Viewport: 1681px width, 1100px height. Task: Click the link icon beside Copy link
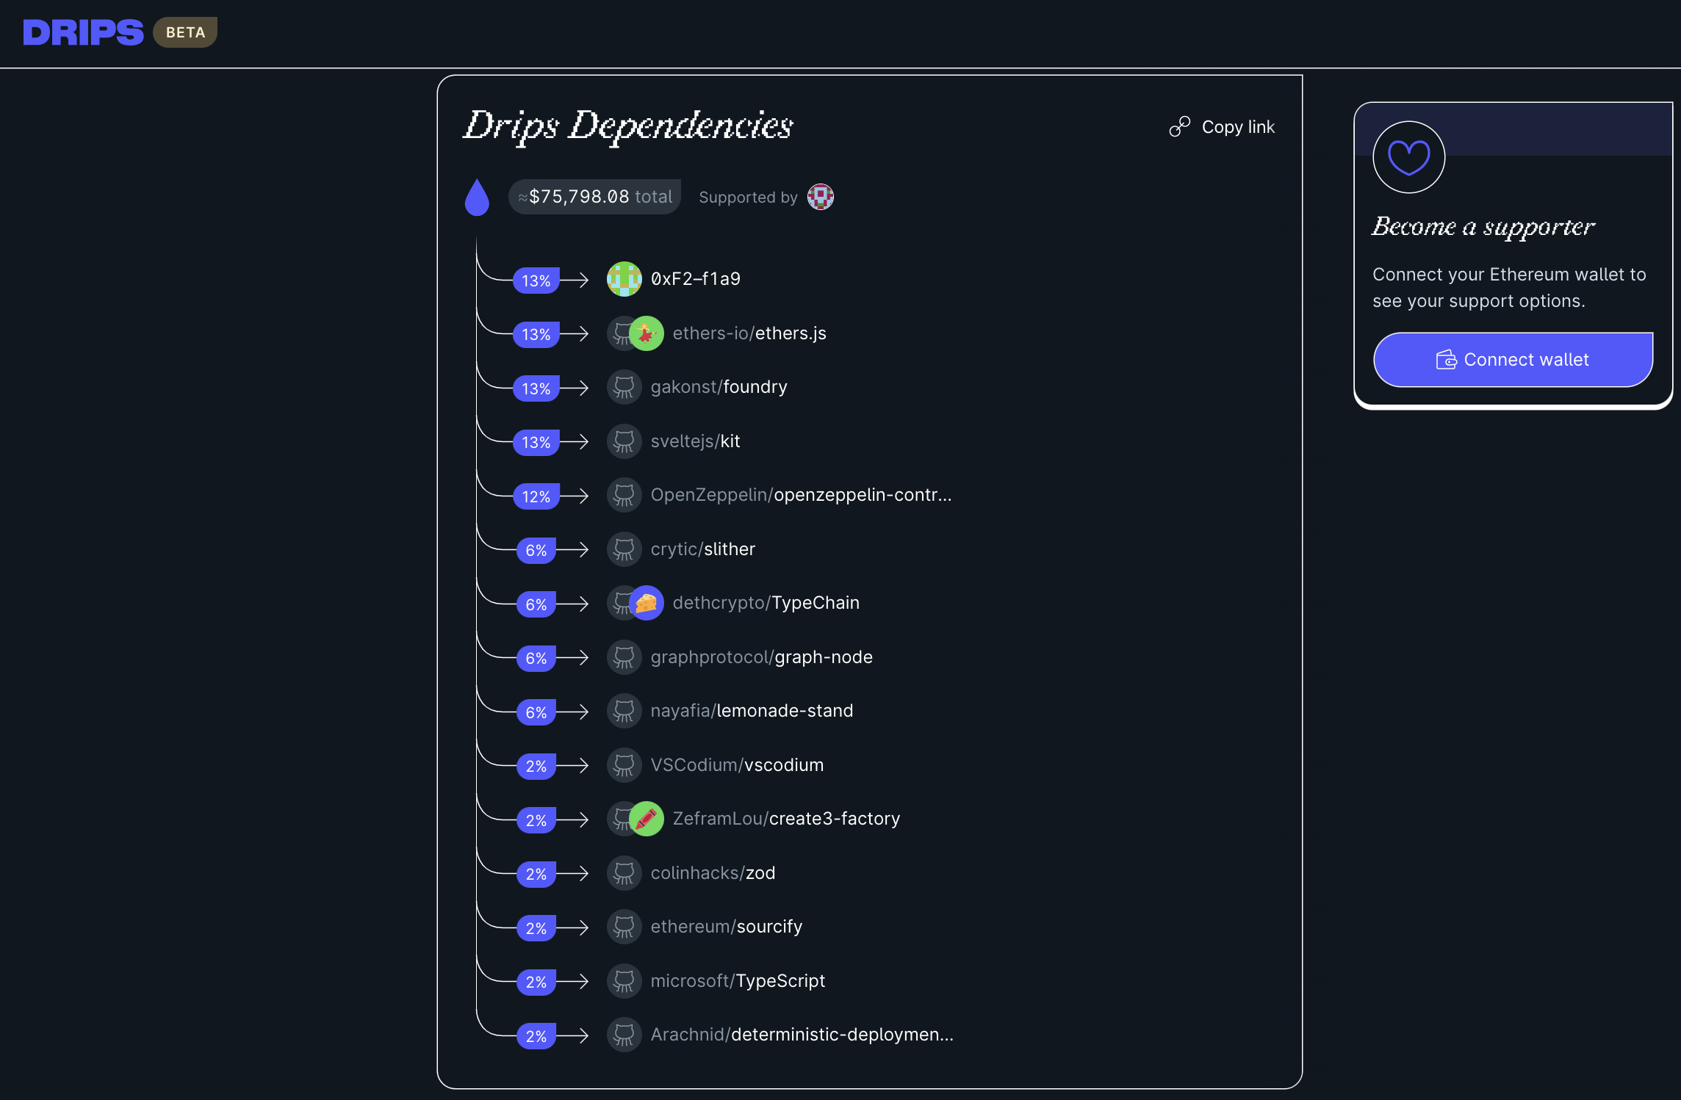1179,126
